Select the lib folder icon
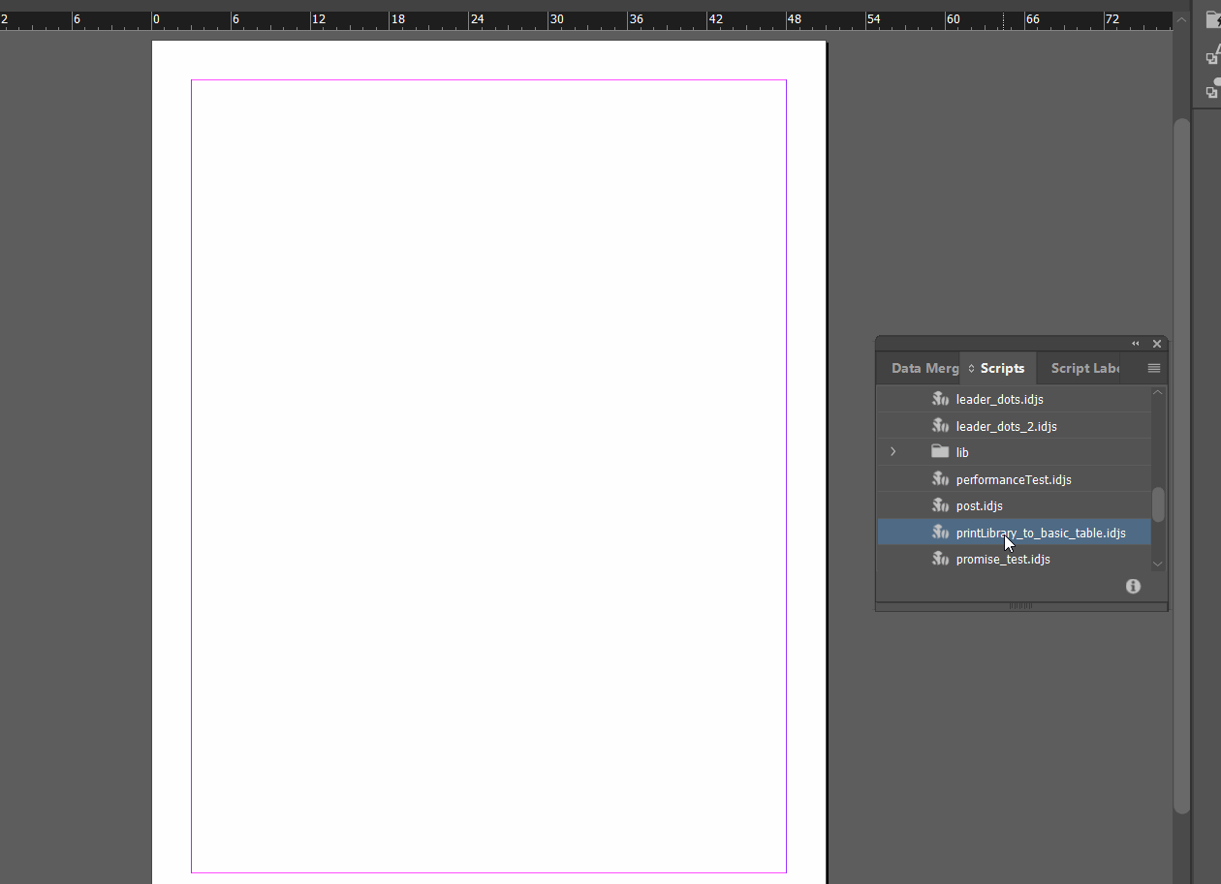Screen dimensions: 1221x884 (x=940, y=452)
